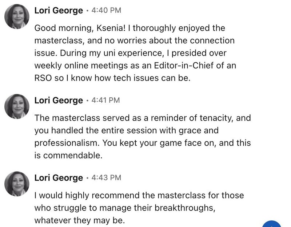The height and width of the screenshot is (227, 291).
Task: Click the word 'RSO' in the first message
Action: coord(43,78)
